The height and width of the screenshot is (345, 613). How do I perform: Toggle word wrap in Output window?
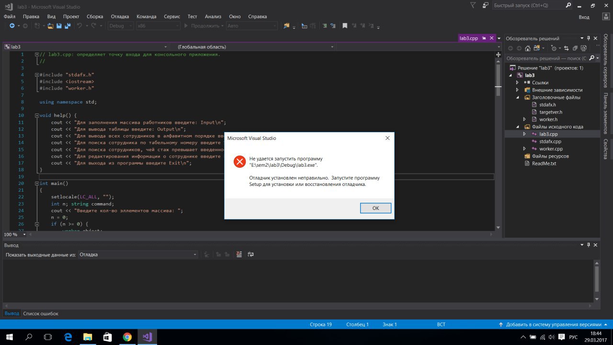click(x=250, y=254)
